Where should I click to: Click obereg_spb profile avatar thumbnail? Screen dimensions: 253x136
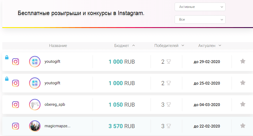click(x=35, y=105)
